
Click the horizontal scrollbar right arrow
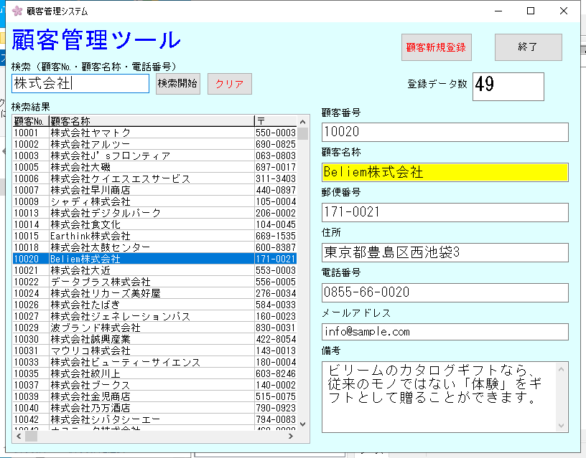pyautogui.click(x=291, y=436)
